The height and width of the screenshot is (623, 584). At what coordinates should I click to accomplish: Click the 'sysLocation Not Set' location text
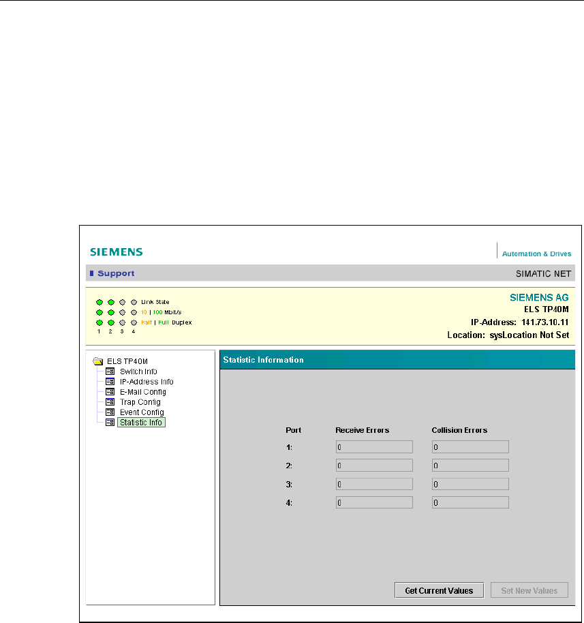click(x=529, y=335)
